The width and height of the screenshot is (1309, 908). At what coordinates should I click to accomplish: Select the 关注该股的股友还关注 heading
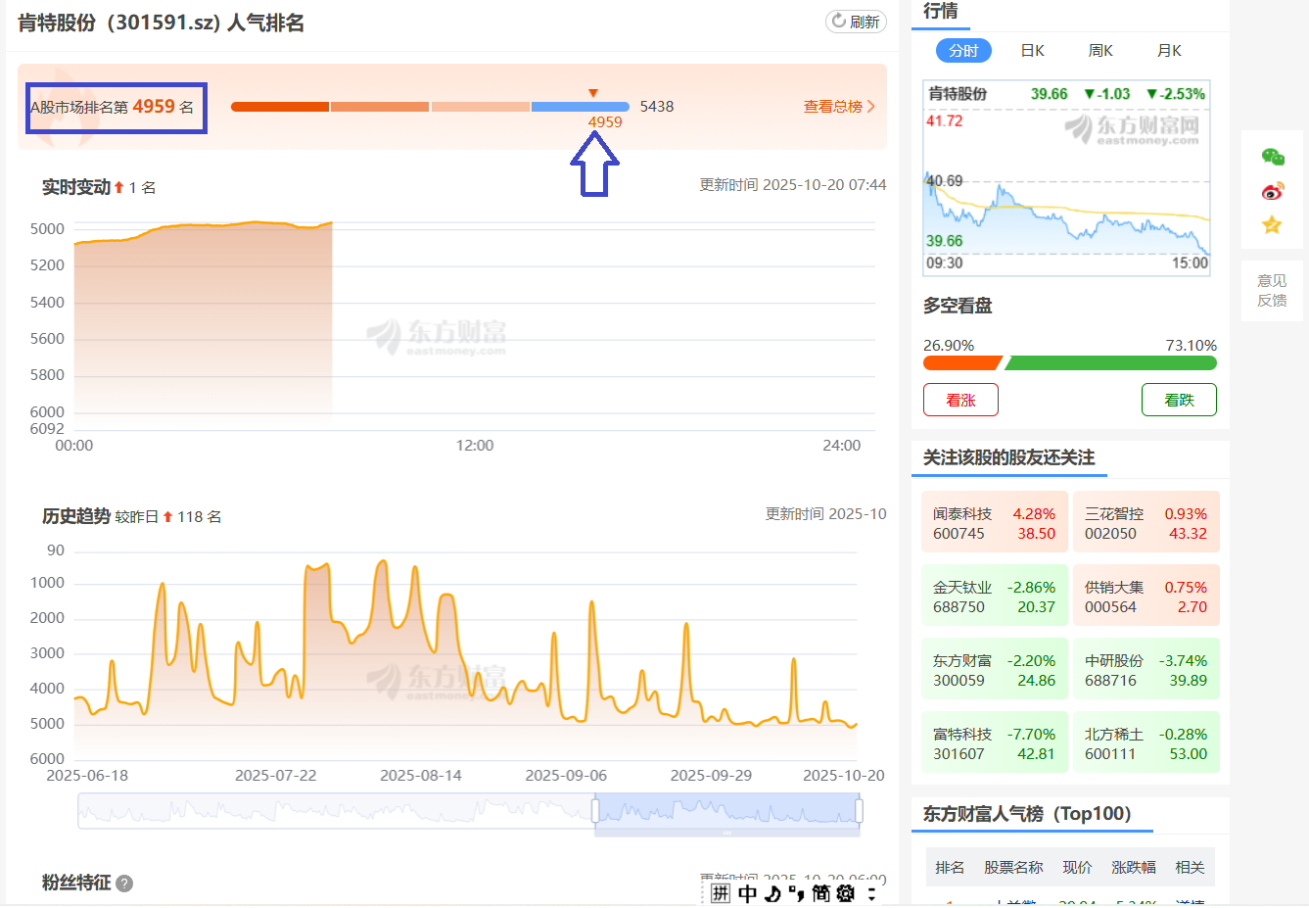point(1008,457)
